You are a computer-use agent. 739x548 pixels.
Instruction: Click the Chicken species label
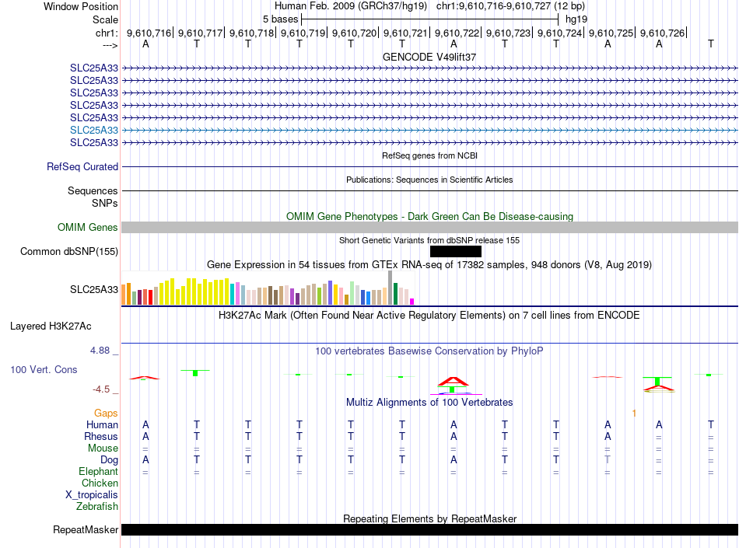coord(100,483)
